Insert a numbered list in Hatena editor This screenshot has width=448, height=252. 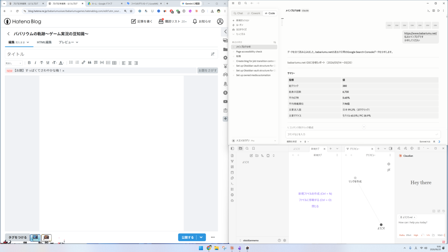77,63
